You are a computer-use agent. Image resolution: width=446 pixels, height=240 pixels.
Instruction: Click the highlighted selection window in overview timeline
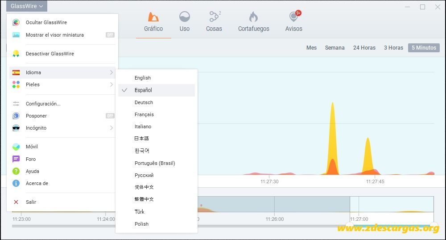click(392, 204)
